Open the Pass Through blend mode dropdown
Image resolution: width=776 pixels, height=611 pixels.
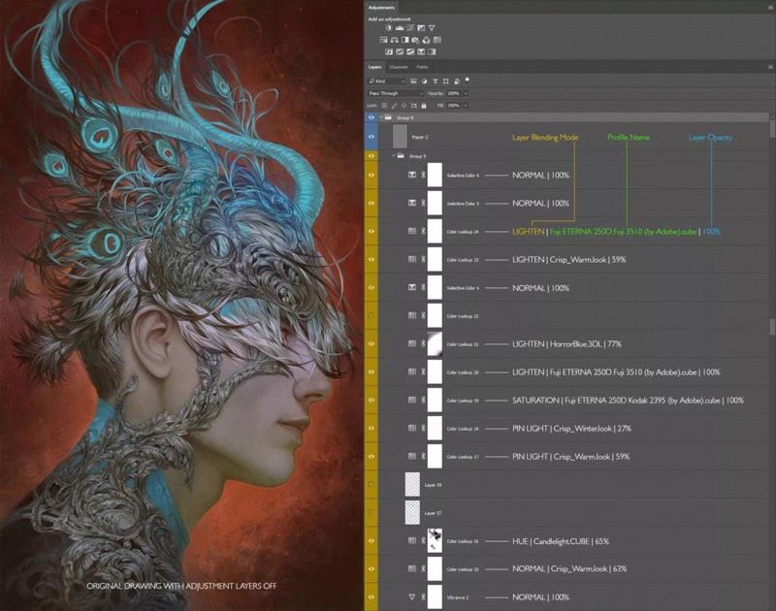(396, 93)
